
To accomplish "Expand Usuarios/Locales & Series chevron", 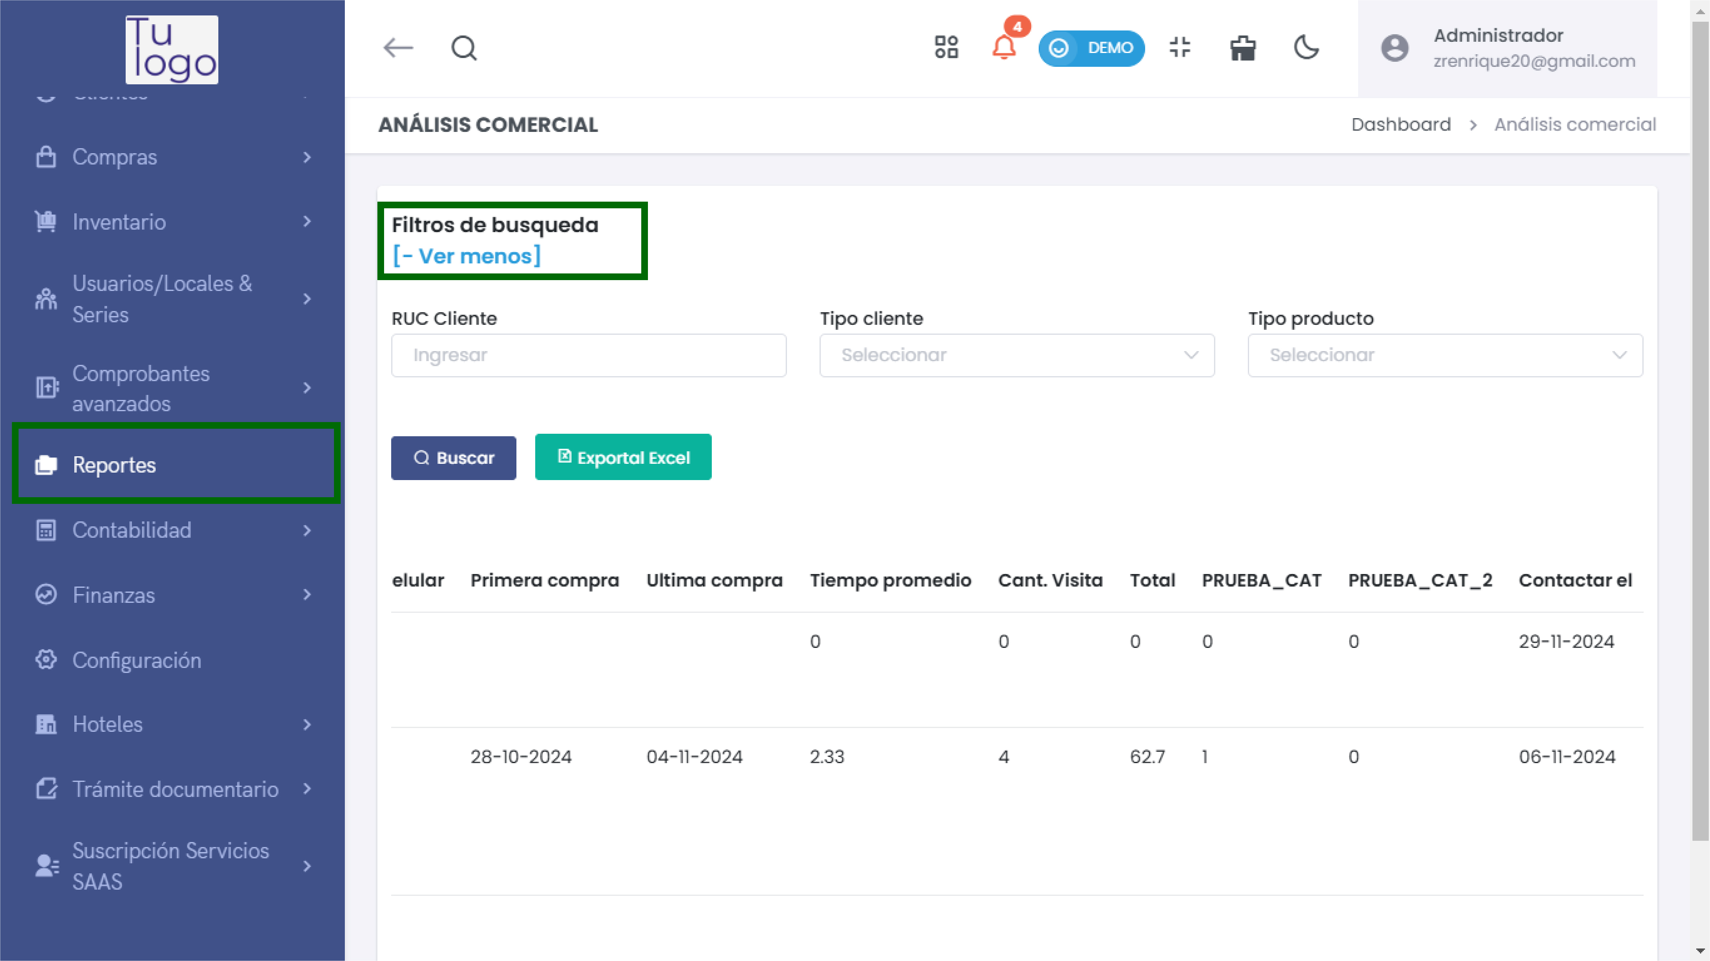I will (307, 298).
